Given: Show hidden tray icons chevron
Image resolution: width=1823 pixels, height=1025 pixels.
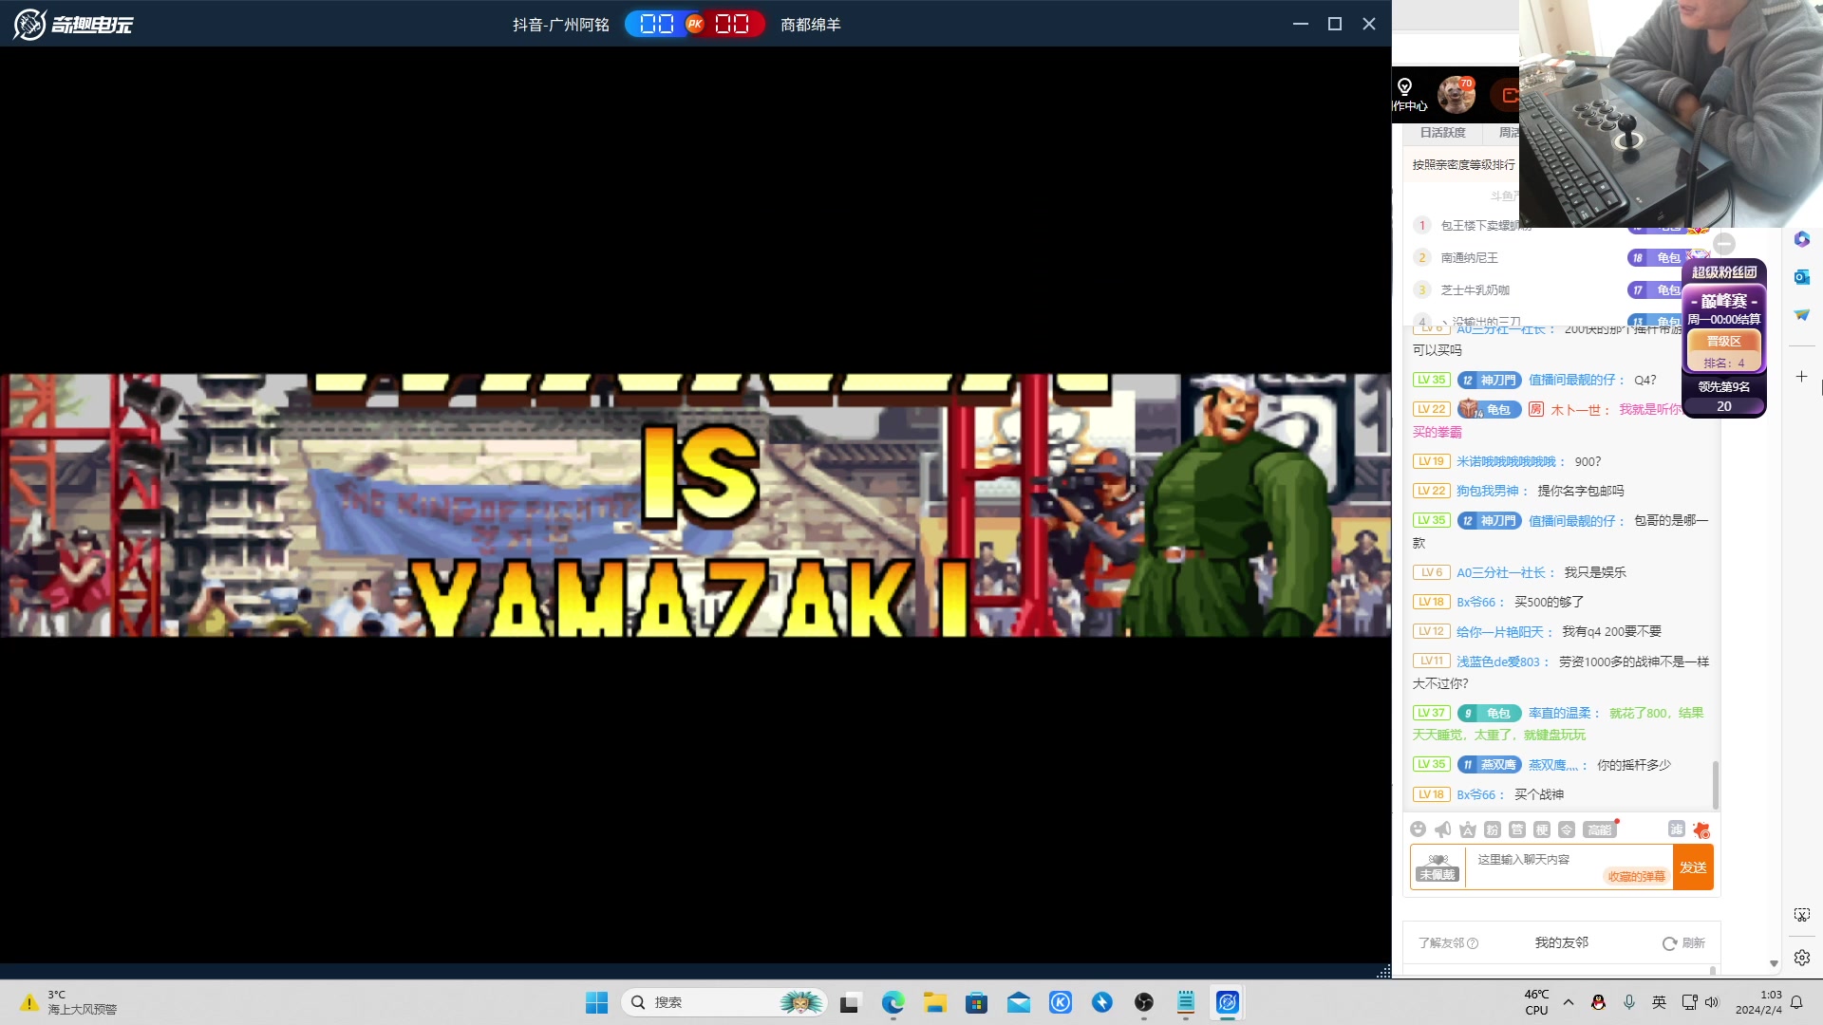Looking at the screenshot, I should pos(1569,1002).
